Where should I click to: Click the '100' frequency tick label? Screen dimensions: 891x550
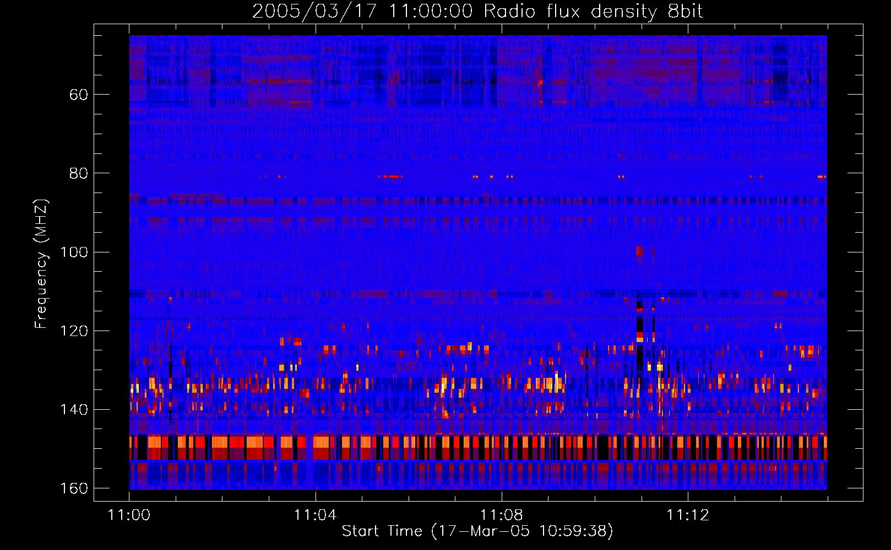74,252
